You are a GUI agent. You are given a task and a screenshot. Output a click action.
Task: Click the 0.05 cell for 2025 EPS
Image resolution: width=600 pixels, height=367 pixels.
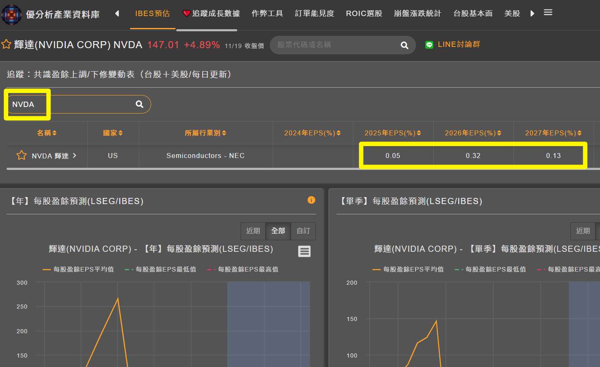click(393, 156)
